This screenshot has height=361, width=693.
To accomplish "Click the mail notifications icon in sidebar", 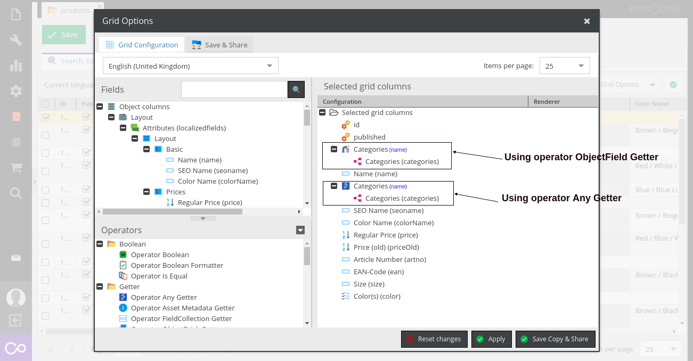I will coord(16,258).
